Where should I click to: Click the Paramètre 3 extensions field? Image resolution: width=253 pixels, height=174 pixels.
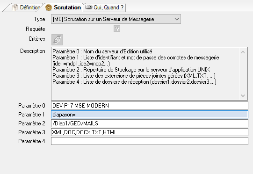click(x=150, y=132)
